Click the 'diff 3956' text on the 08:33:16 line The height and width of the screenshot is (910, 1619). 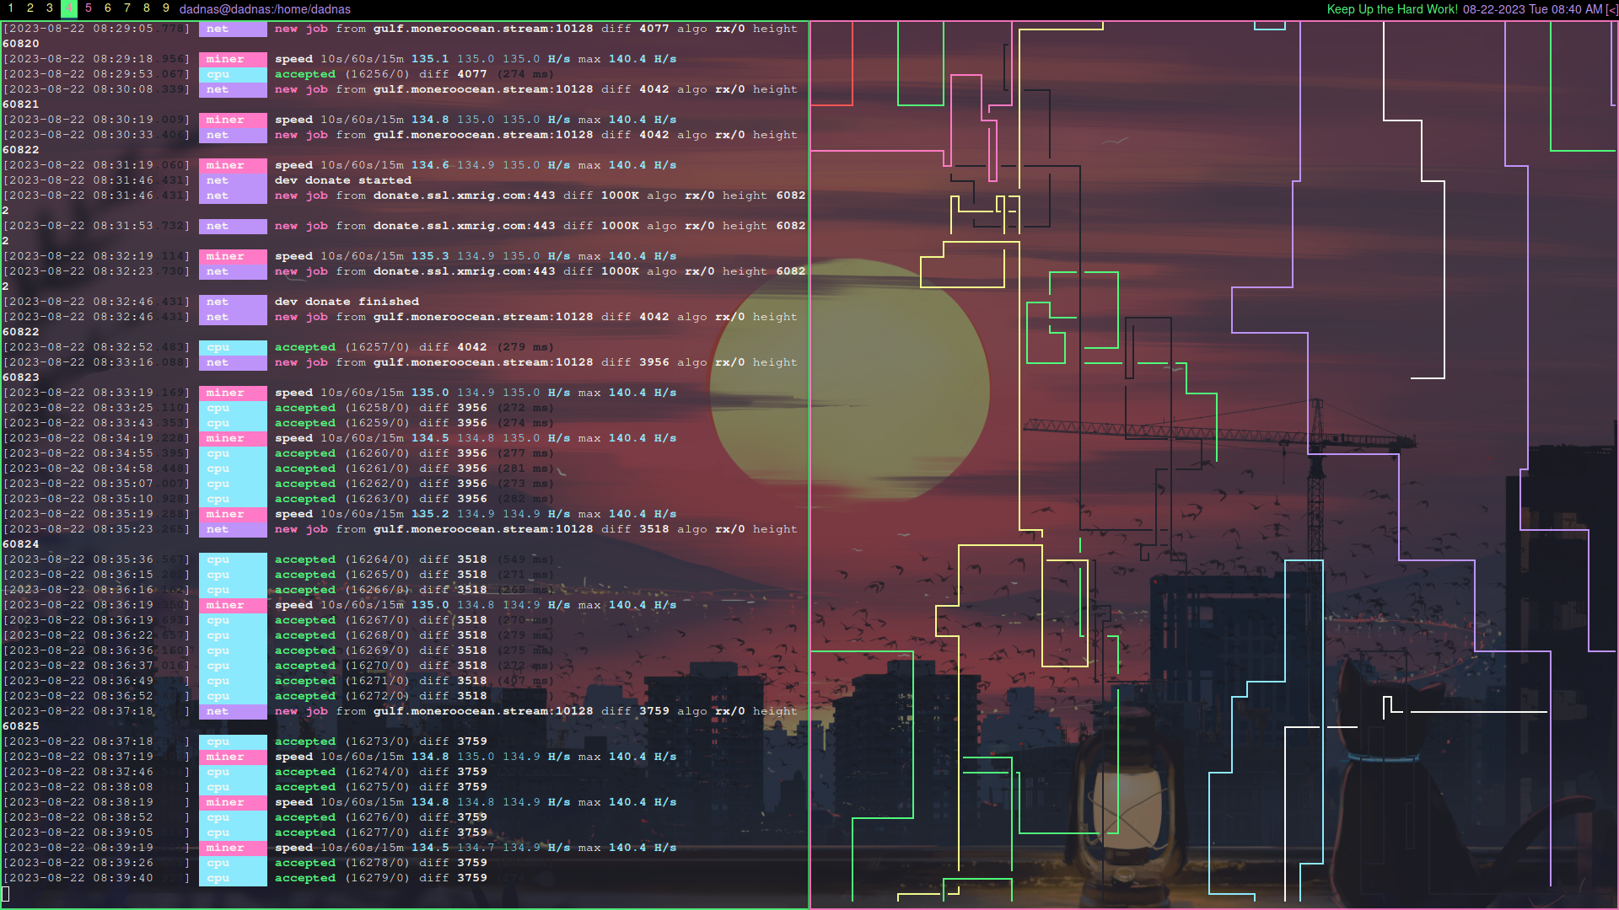point(635,362)
